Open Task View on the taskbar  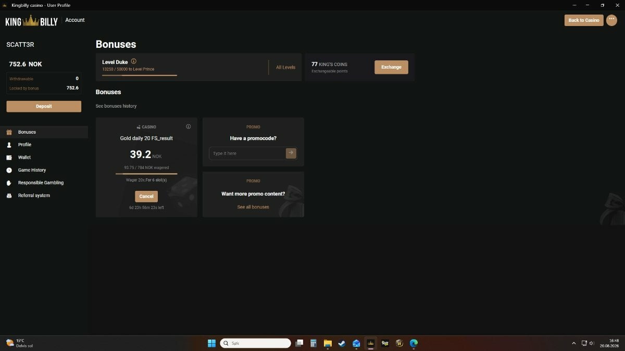(x=299, y=343)
